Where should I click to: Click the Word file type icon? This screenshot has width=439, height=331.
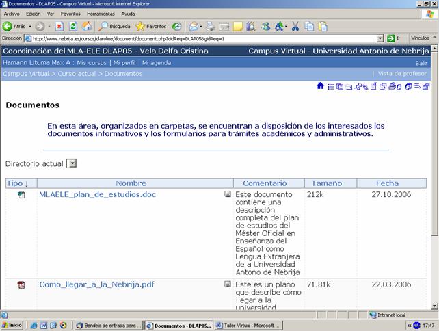point(22,195)
